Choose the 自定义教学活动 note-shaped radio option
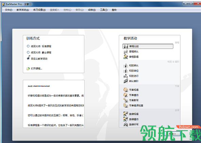201x143 pixels. click(28, 58)
